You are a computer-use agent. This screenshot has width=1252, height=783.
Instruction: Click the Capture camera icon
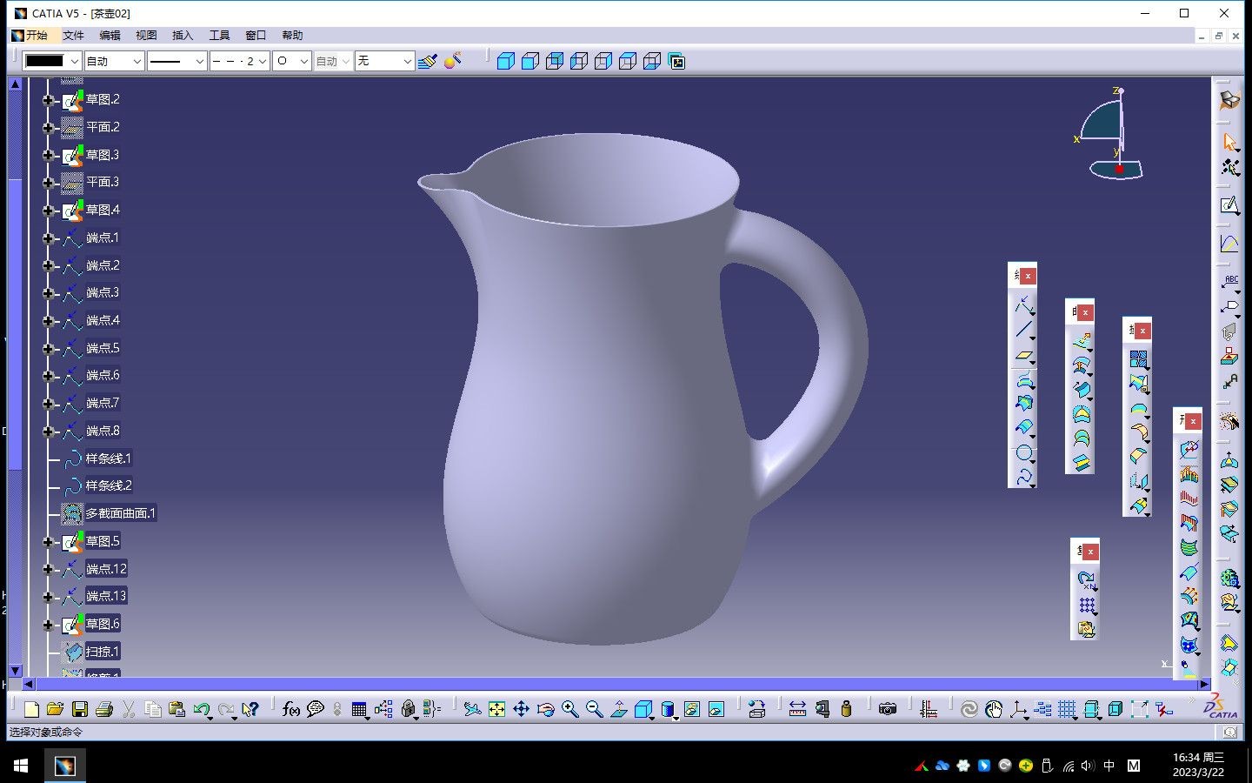887,709
